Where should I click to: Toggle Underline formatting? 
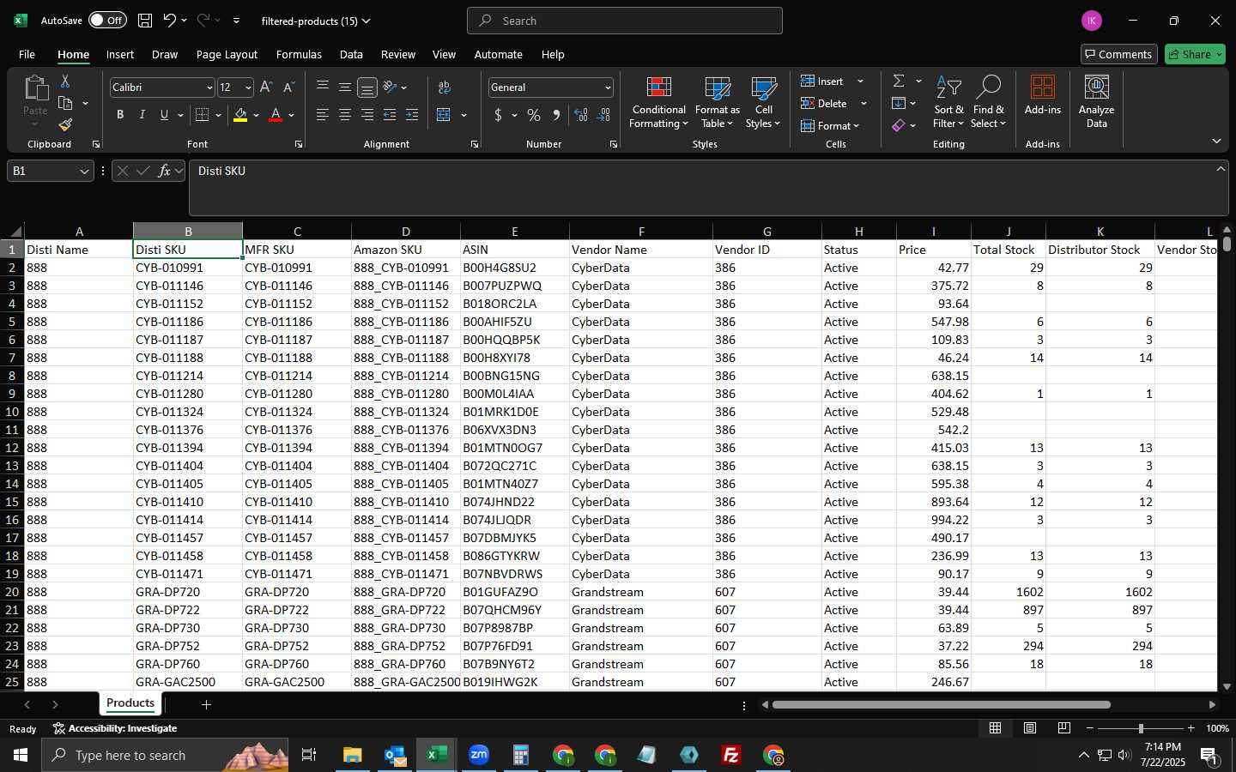click(164, 115)
